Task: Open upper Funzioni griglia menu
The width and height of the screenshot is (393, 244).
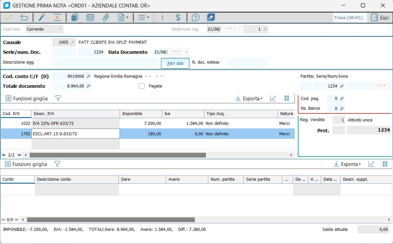Action: [x=27, y=98]
